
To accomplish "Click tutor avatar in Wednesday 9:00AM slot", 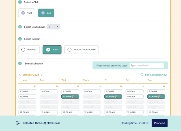I will point(73,97).
